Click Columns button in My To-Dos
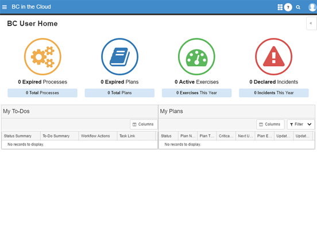 (144, 124)
